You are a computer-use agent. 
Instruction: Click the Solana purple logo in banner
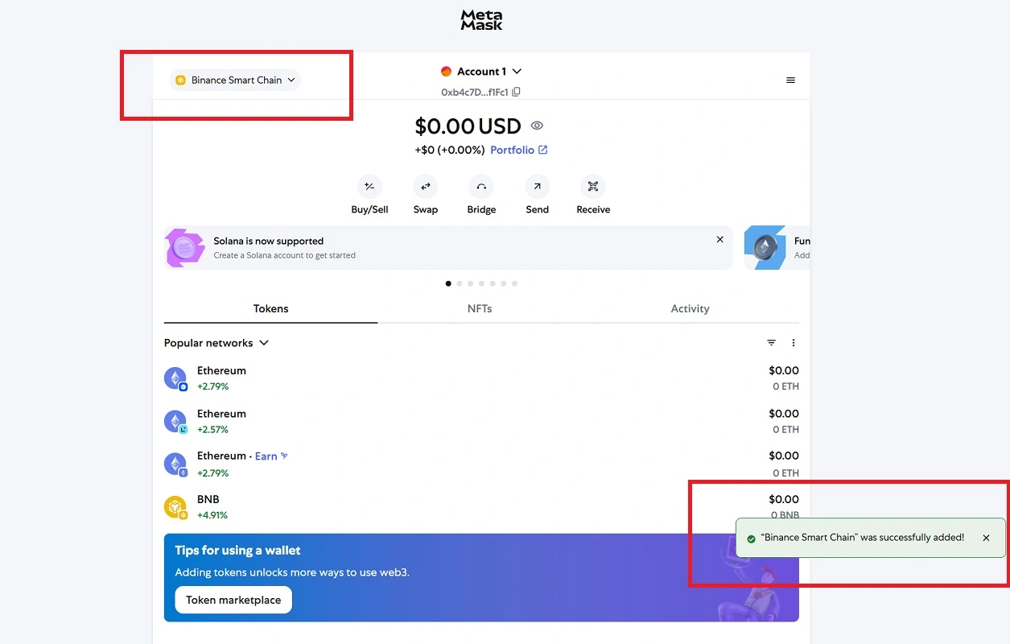click(184, 248)
